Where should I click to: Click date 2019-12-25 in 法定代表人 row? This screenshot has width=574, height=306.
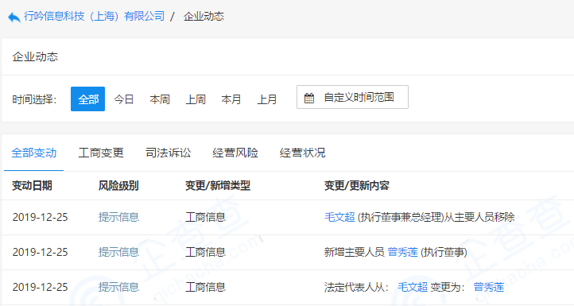tap(41, 287)
